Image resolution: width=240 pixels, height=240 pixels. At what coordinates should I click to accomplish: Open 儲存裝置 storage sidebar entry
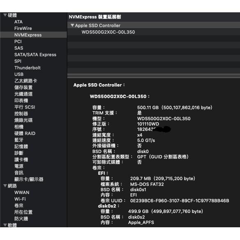coord(23,87)
